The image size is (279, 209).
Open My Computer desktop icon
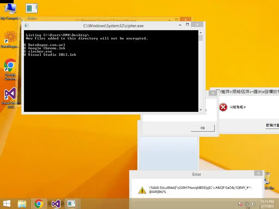(x=10, y=11)
